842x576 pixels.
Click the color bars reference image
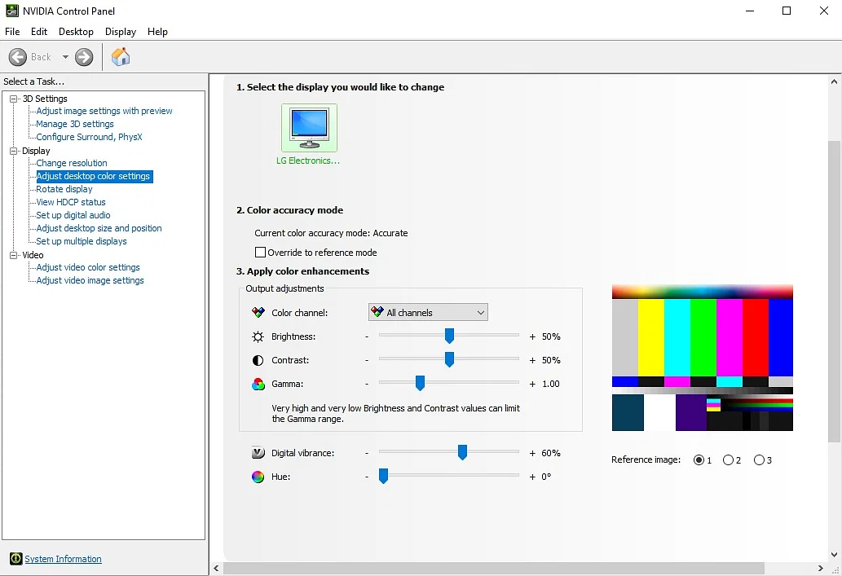702,358
